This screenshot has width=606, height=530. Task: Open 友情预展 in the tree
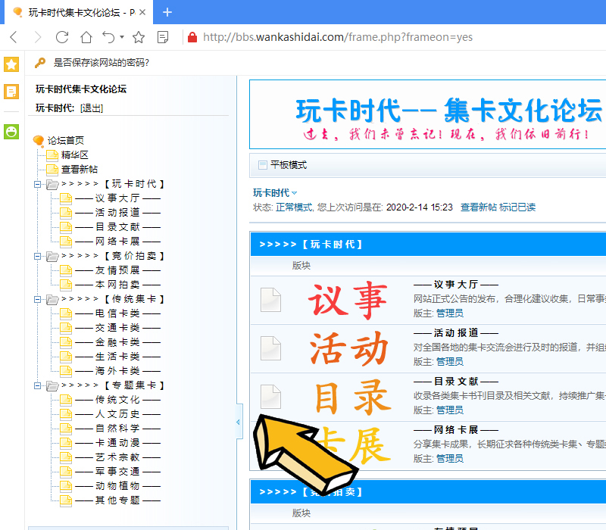pyautogui.click(x=117, y=270)
